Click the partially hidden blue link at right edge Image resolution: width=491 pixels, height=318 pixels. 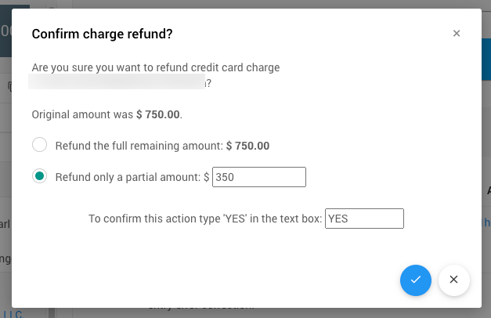click(487, 222)
